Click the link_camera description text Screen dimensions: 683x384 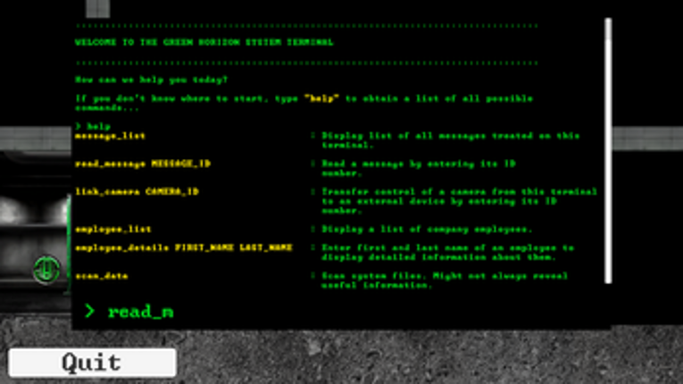(459, 201)
